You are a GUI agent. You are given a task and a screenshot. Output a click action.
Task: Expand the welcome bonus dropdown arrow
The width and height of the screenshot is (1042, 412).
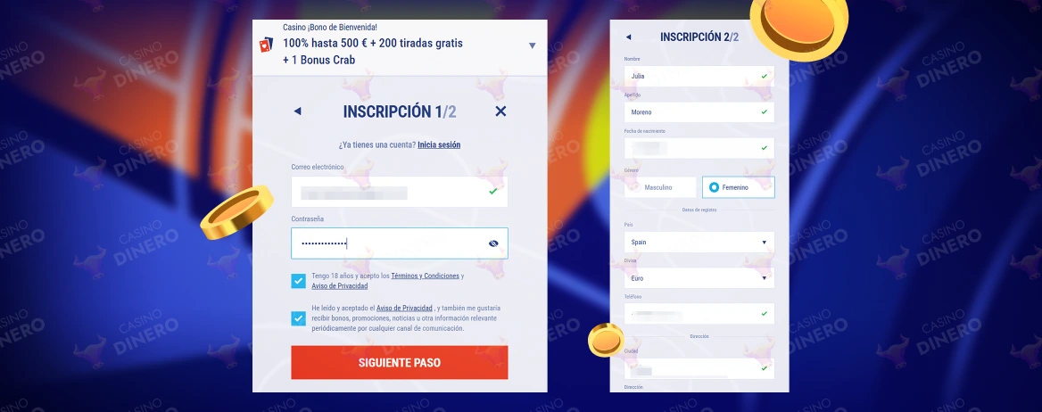(532, 45)
